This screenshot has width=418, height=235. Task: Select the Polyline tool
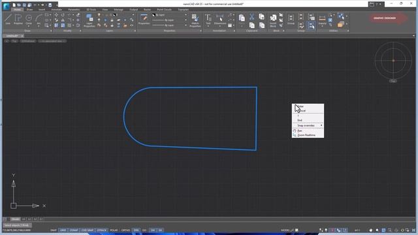click(x=18, y=20)
